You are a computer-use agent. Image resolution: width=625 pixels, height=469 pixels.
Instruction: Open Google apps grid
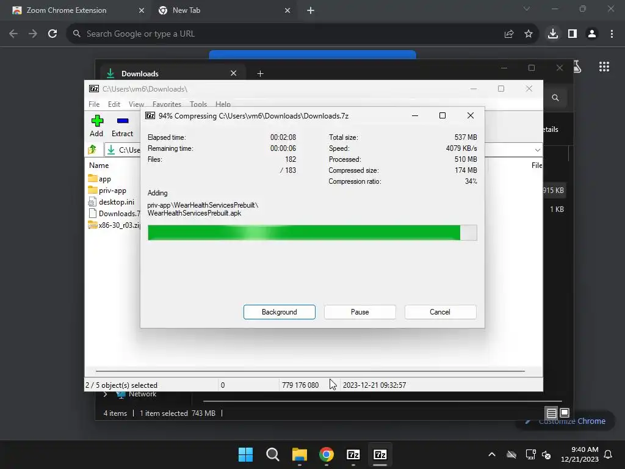coord(604,67)
